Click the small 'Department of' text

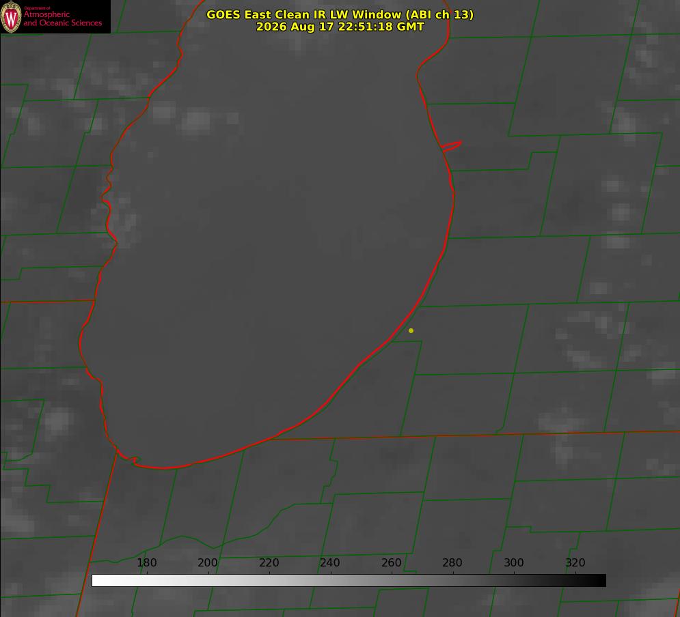[37, 8]
